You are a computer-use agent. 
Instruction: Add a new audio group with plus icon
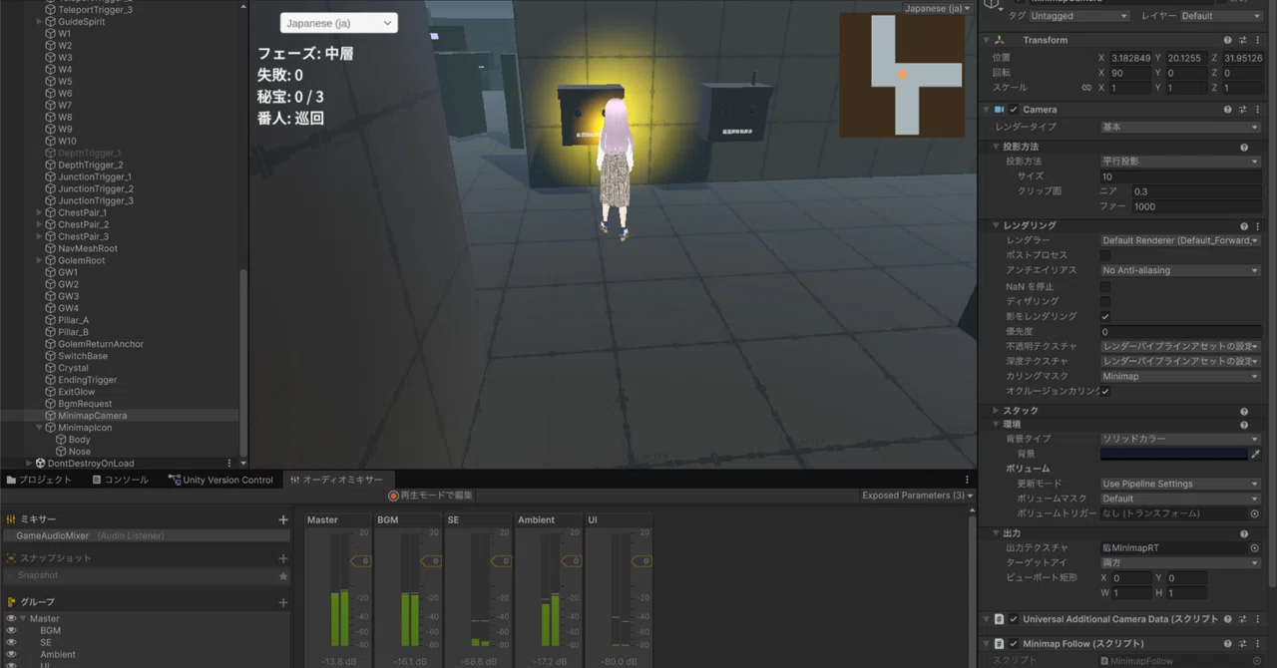[283, 602]
